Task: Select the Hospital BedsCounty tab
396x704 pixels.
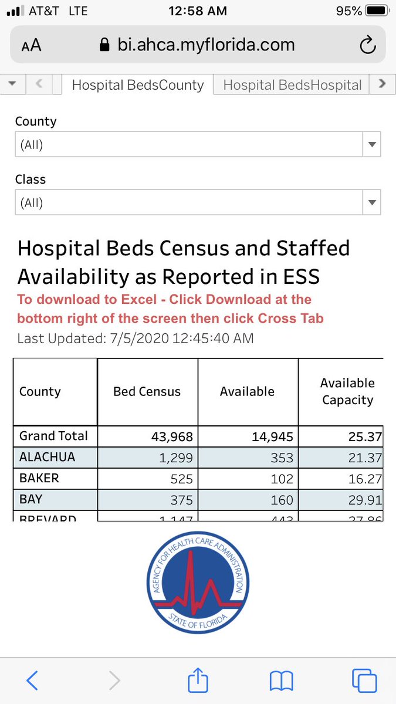Action: click(x=137, y=84)
